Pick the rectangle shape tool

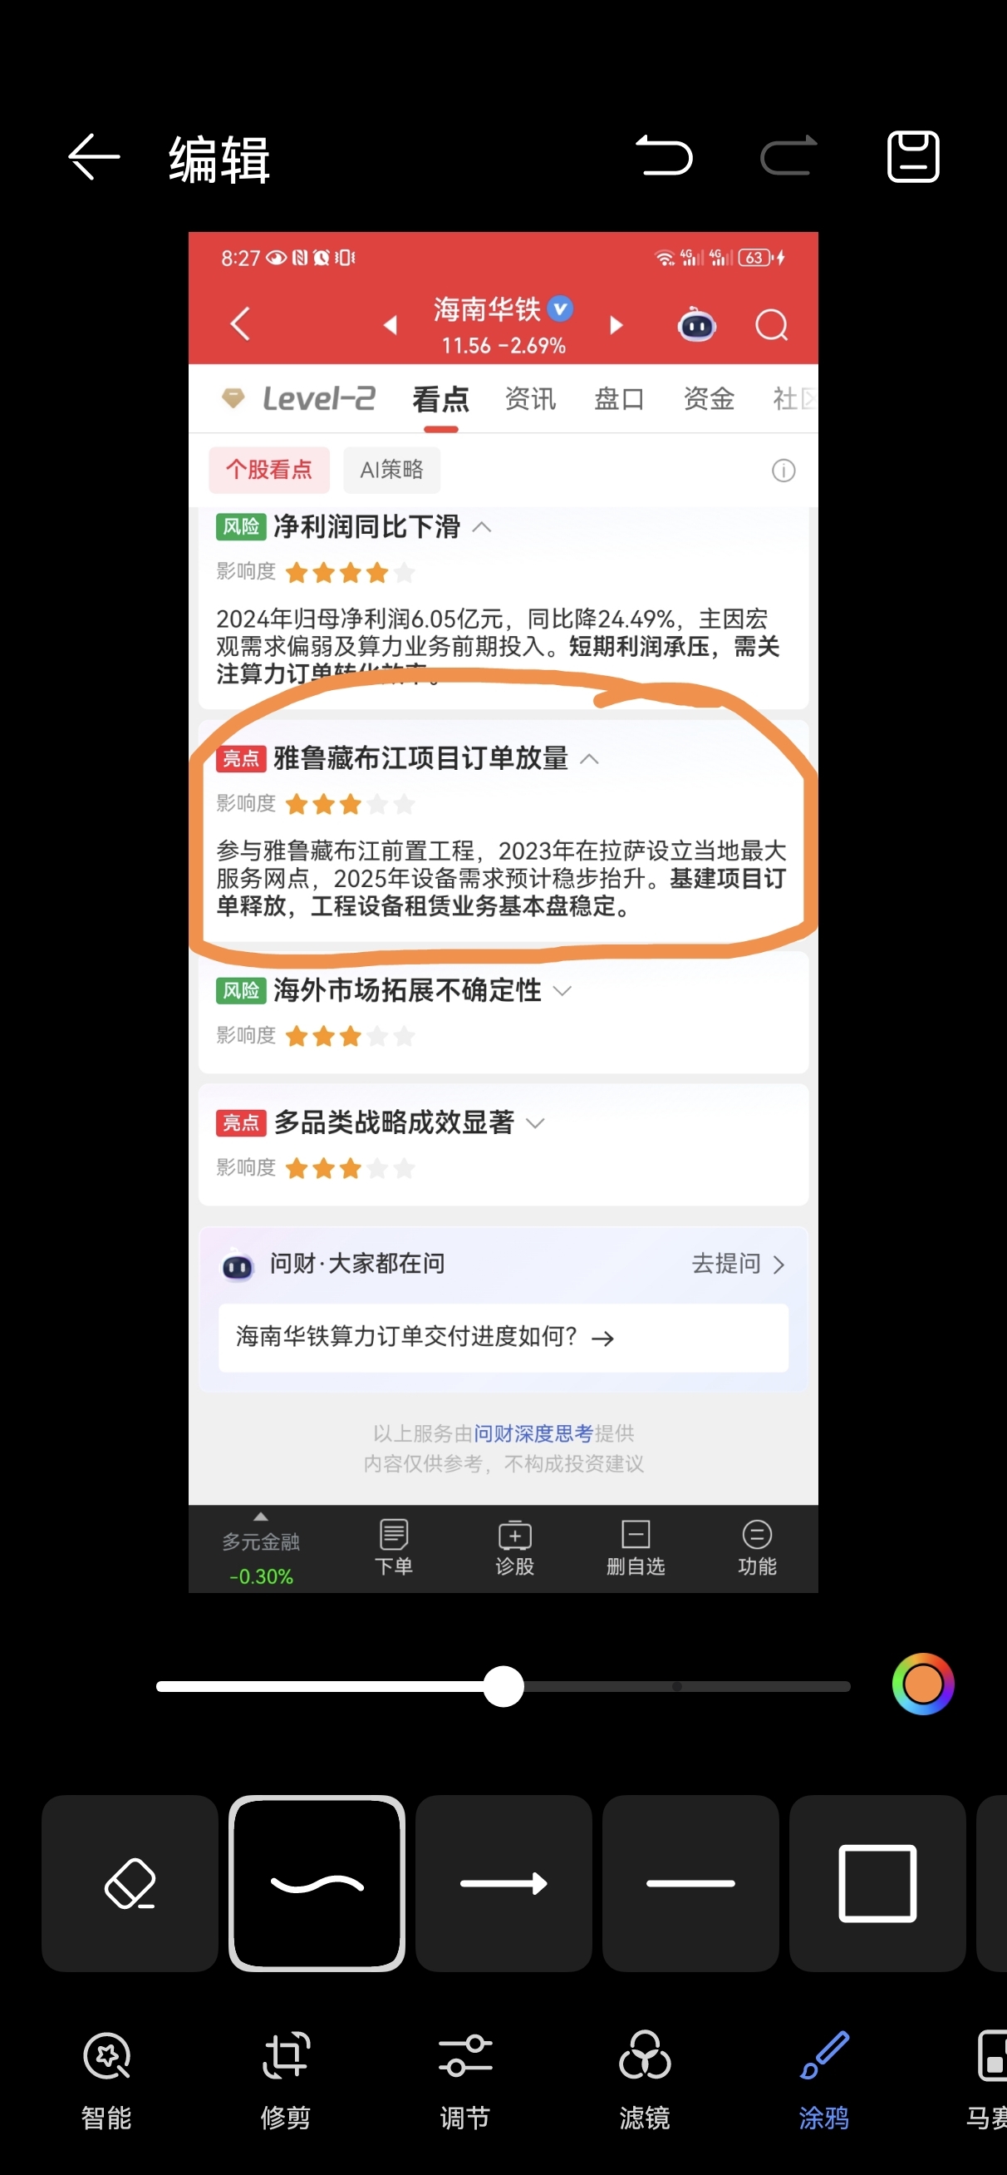pyautogui.click(x=878, y=1884)
